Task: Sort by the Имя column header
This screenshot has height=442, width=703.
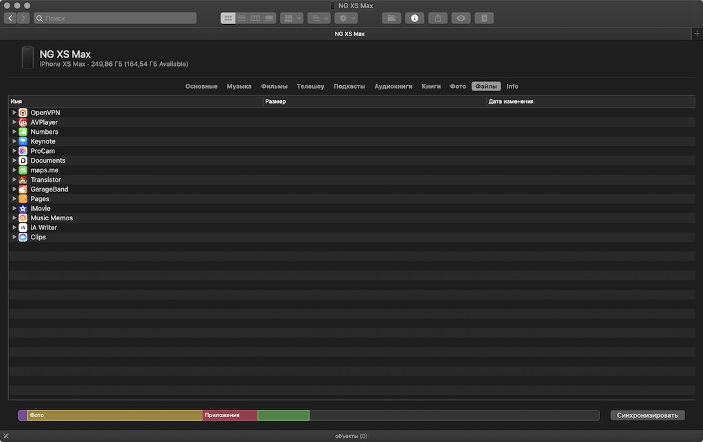Action: 135,102
